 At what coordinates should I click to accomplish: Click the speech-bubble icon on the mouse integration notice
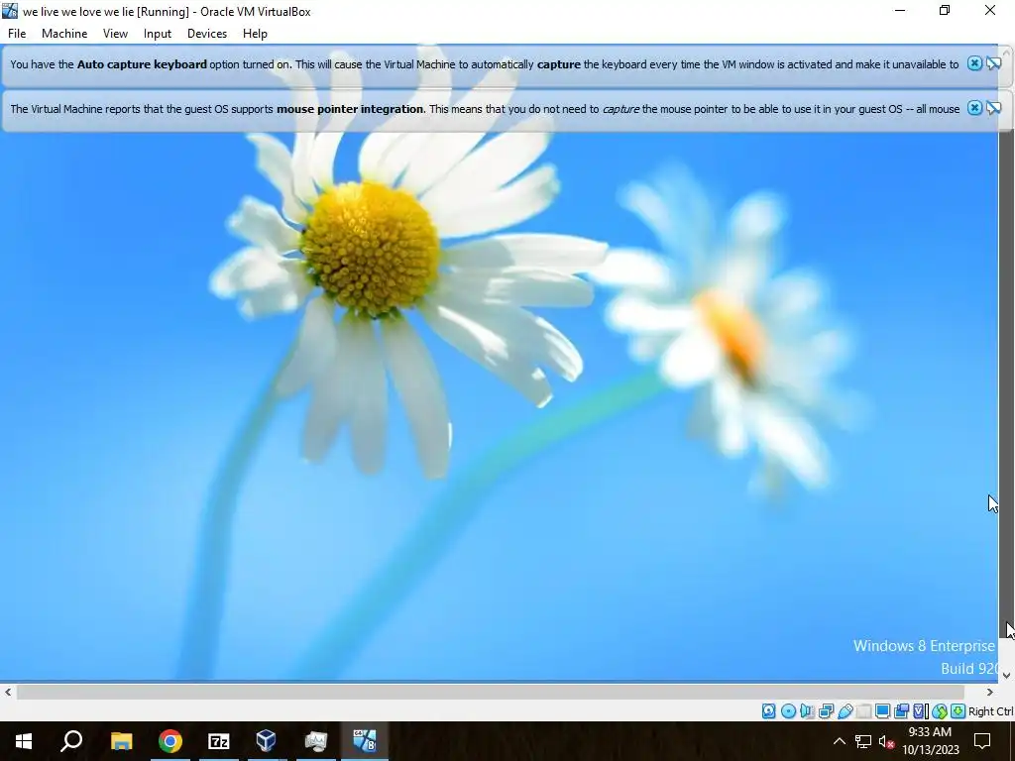coord(993,107)
